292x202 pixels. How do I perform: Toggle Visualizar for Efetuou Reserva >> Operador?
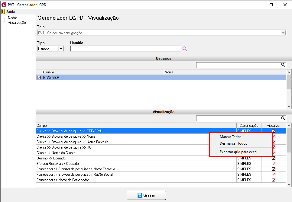[x=274, y=163]
